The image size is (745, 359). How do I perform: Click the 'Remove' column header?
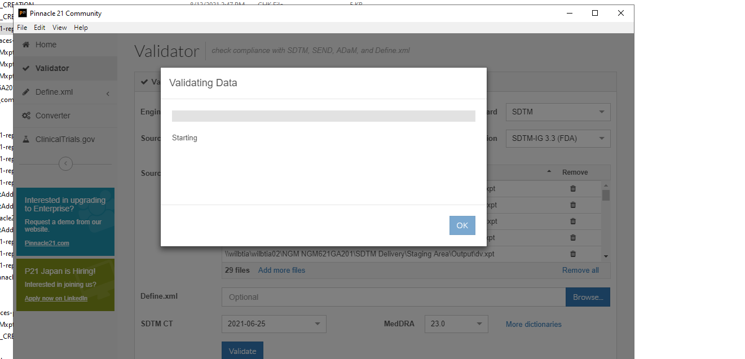(x=575, y=172)
